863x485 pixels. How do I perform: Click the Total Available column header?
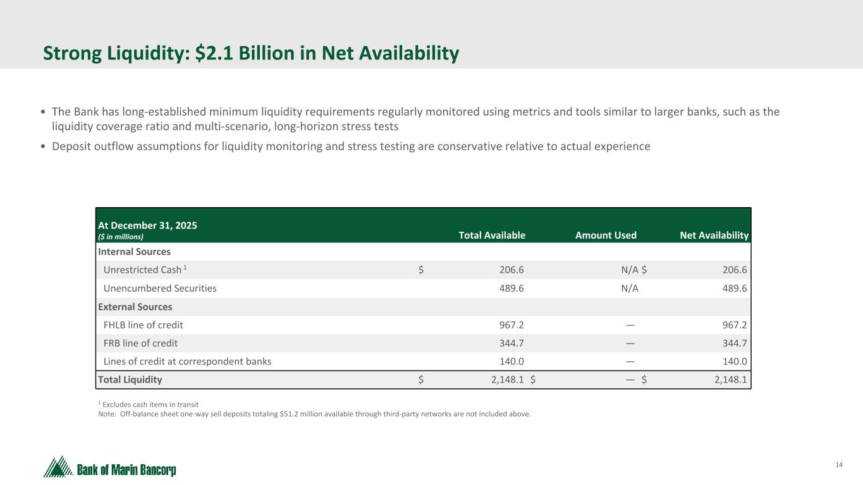(x=491, y=236)
